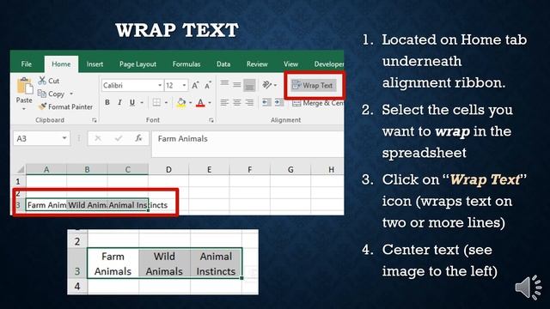The height and width of the screenshot is (309, 550).
Task: Click the Borders icon
Action: [x=156, y=102]
